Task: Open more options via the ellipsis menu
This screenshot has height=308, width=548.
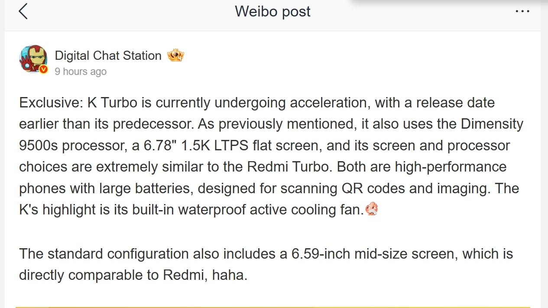Action: pos(522,12)
